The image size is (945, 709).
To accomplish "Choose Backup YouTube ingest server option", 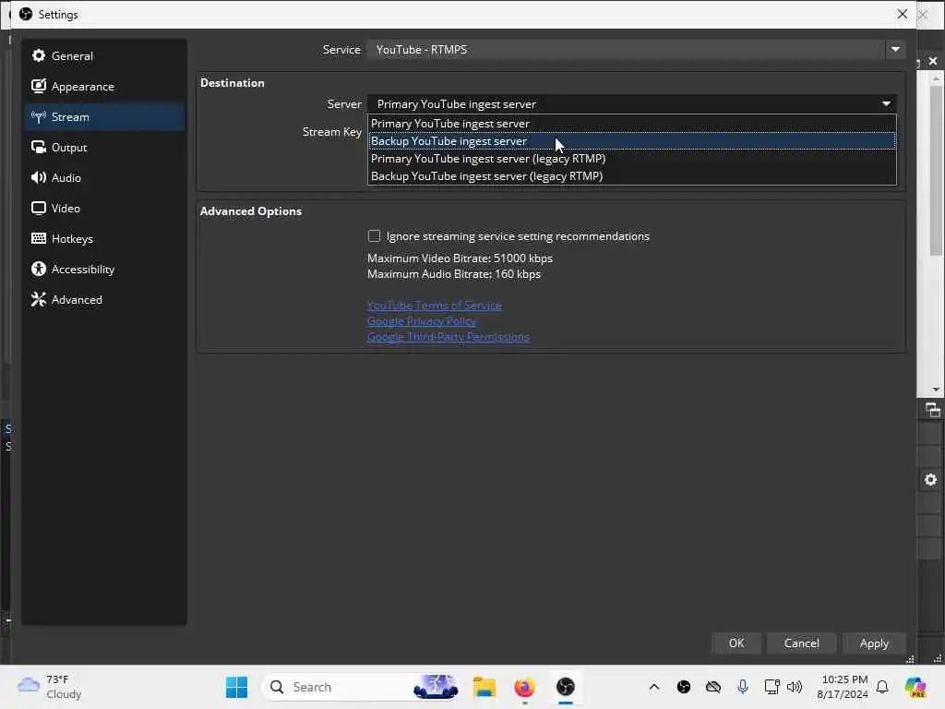I will (631, 141).
